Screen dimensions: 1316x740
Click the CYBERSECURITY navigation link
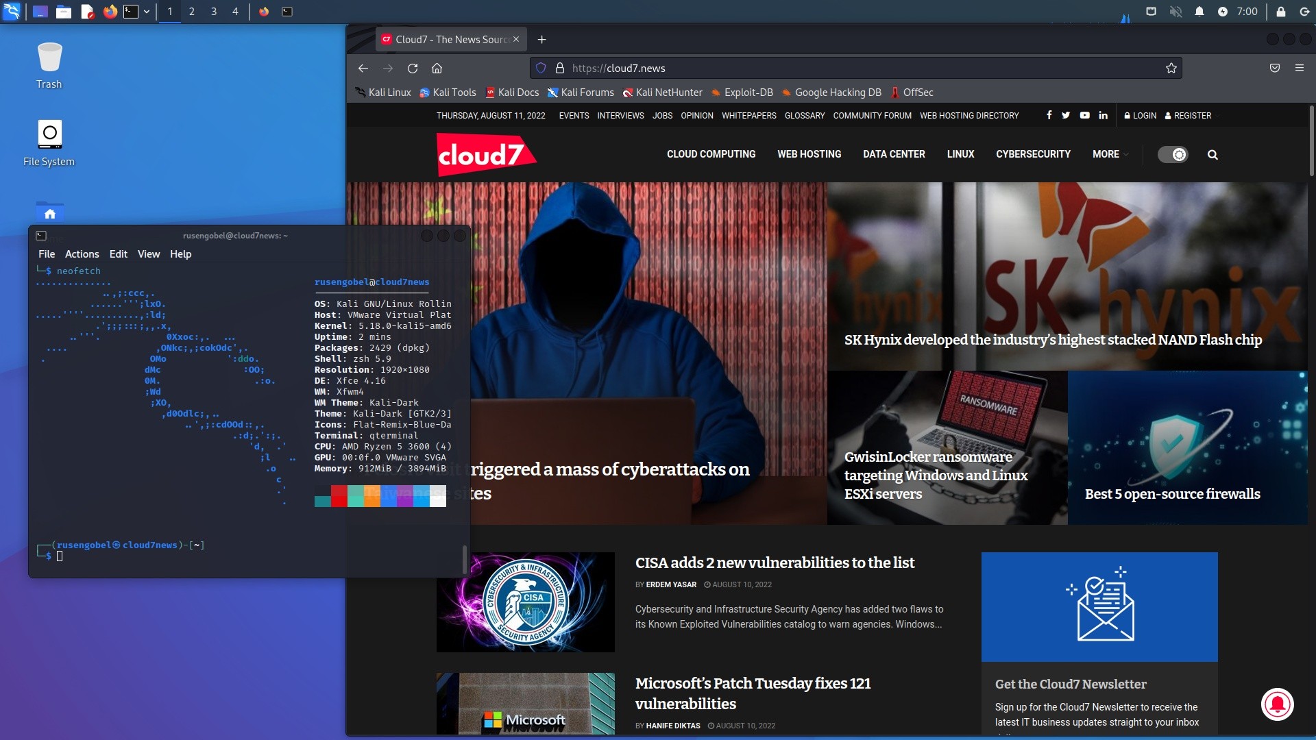coord(1033,155)
